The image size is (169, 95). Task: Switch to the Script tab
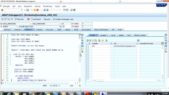coord(120,30)
